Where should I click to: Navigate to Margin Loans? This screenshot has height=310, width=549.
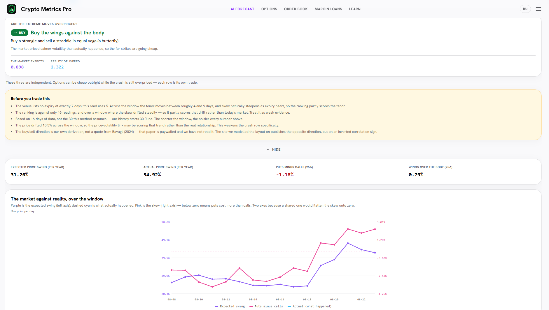(328, 9)
